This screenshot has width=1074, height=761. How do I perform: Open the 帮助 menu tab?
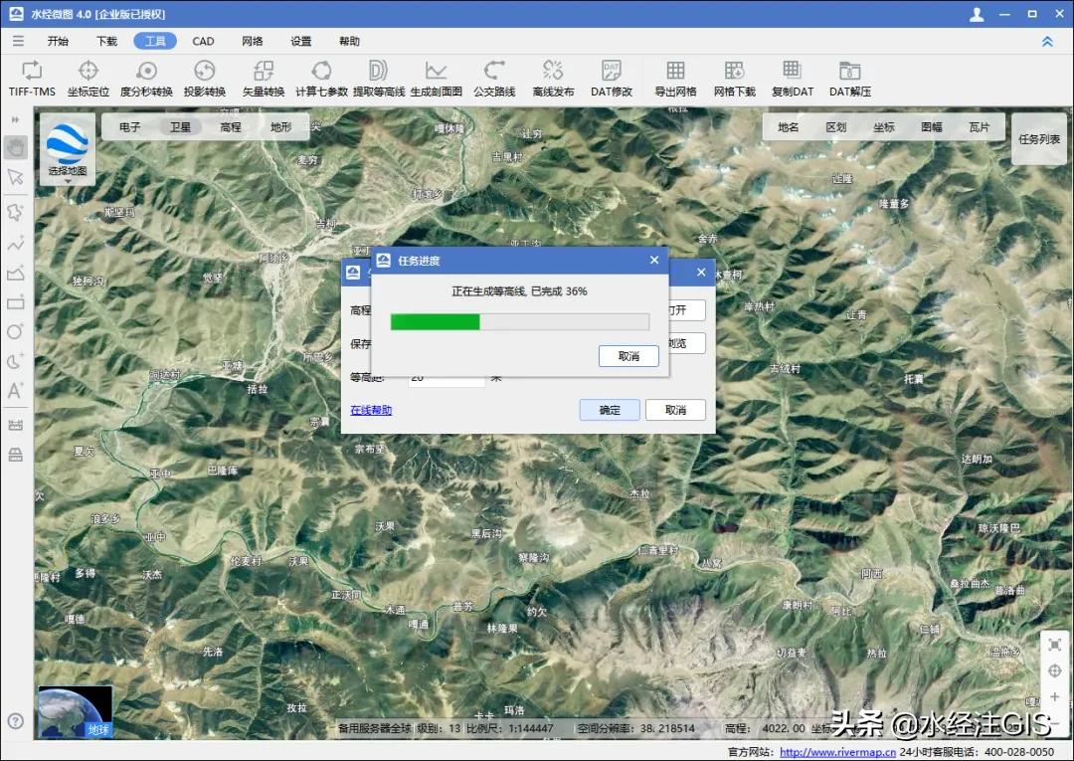click(x=349, y=41)
